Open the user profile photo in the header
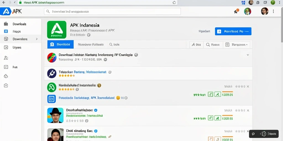283x141 pixels. [x=264, y=11]
